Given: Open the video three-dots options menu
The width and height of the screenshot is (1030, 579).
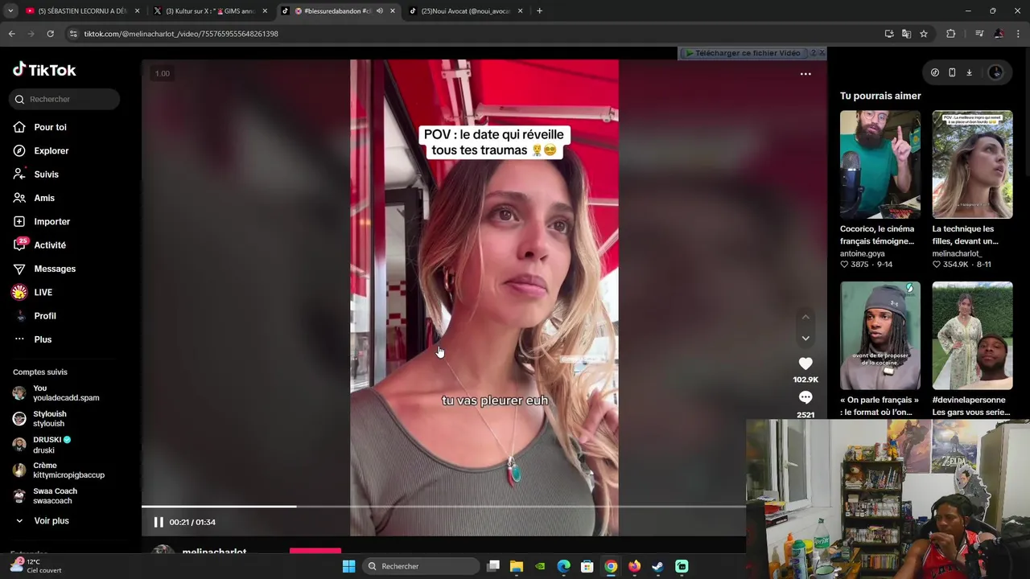Looking at the screenshot, I should coord(805,74).
